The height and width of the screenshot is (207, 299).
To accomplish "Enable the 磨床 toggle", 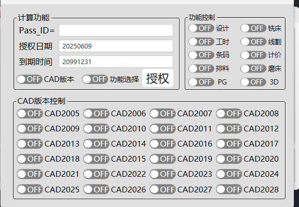I will tap(253, 68).
